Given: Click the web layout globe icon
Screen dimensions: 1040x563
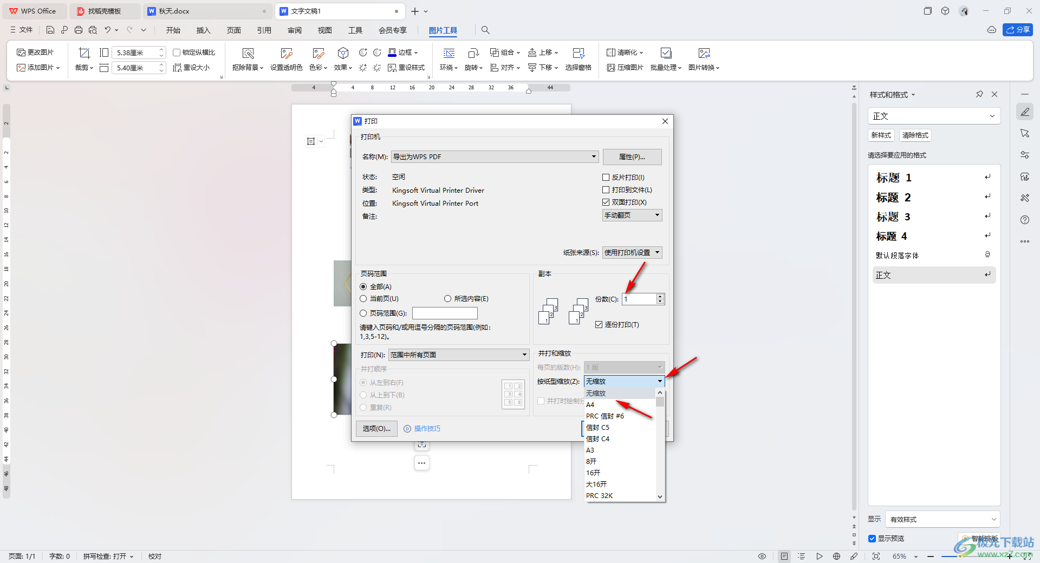Looking at the screenshot, I should (836, 556).
